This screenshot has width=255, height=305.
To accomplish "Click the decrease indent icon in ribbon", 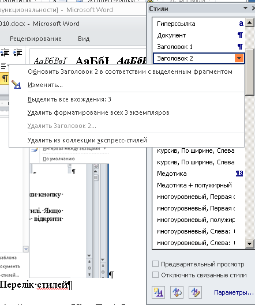I will [5, 52].
